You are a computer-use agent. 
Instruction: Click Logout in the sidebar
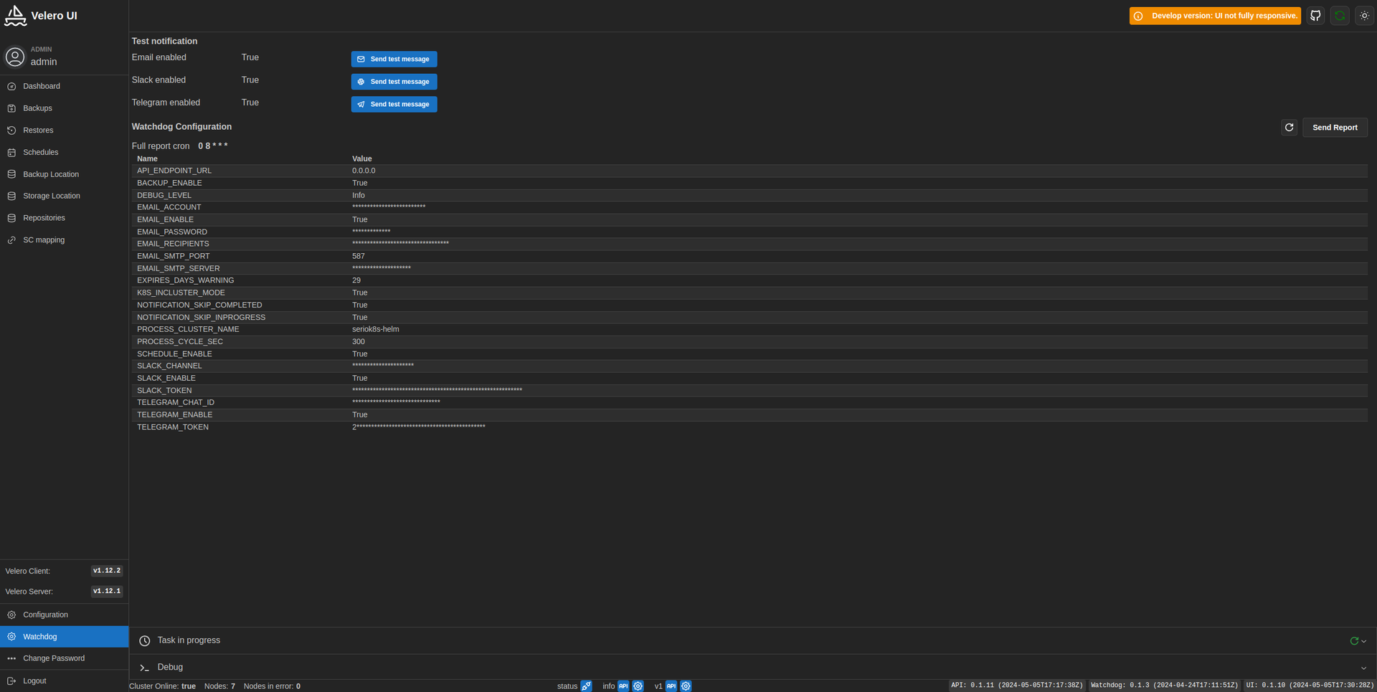[64, 681]
